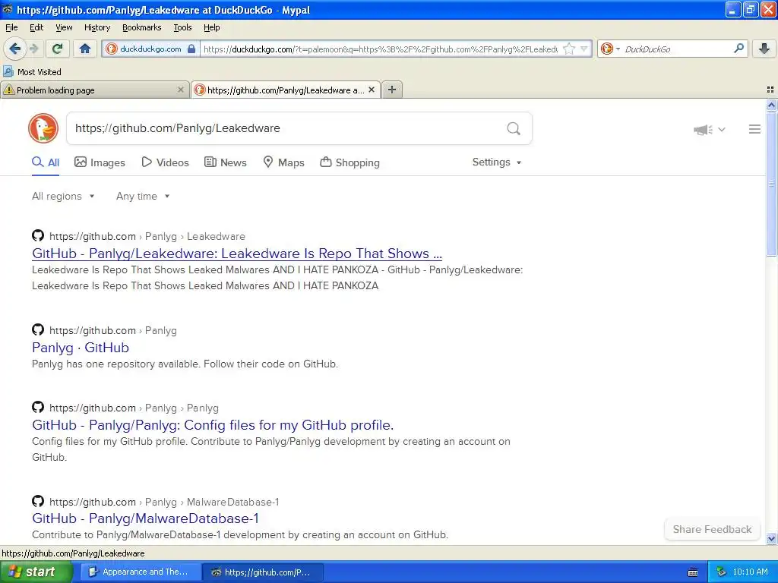The width and height of the screenshot is (778, 583).
Task: Click the on-screen keyboard tray icon
Action: pyautogui.click(x=693, y=572)
